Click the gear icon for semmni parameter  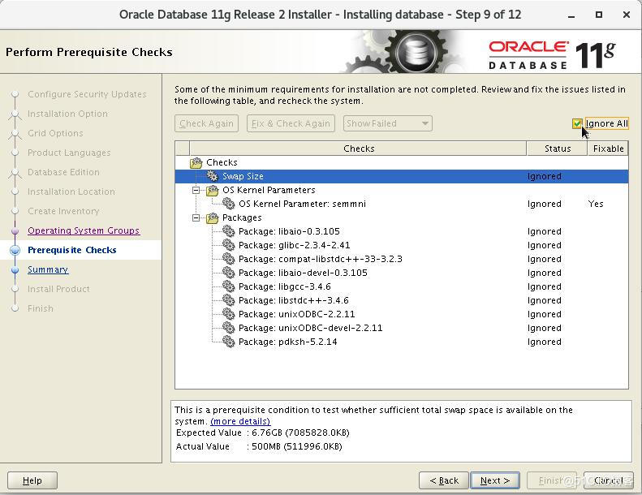tap(228, 204)
